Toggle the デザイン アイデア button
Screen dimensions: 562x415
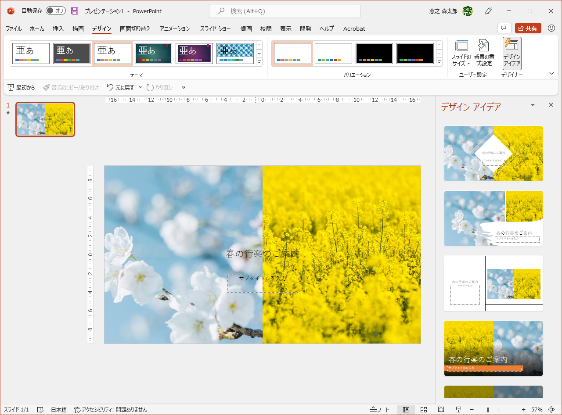click(x=512, y=53)
